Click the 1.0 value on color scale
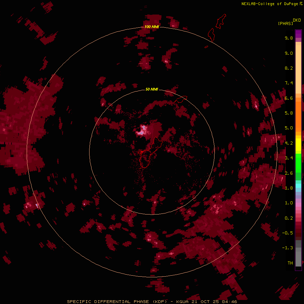The height and width of the screenshot is (304, 304). click(x=289, y=203)
